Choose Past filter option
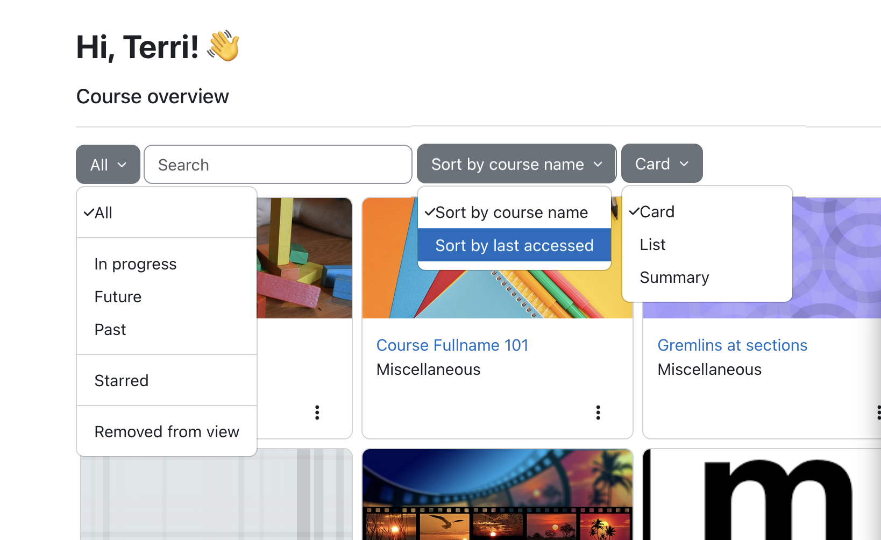This screenshot has width=881, height=540. [x=167, y=330]
